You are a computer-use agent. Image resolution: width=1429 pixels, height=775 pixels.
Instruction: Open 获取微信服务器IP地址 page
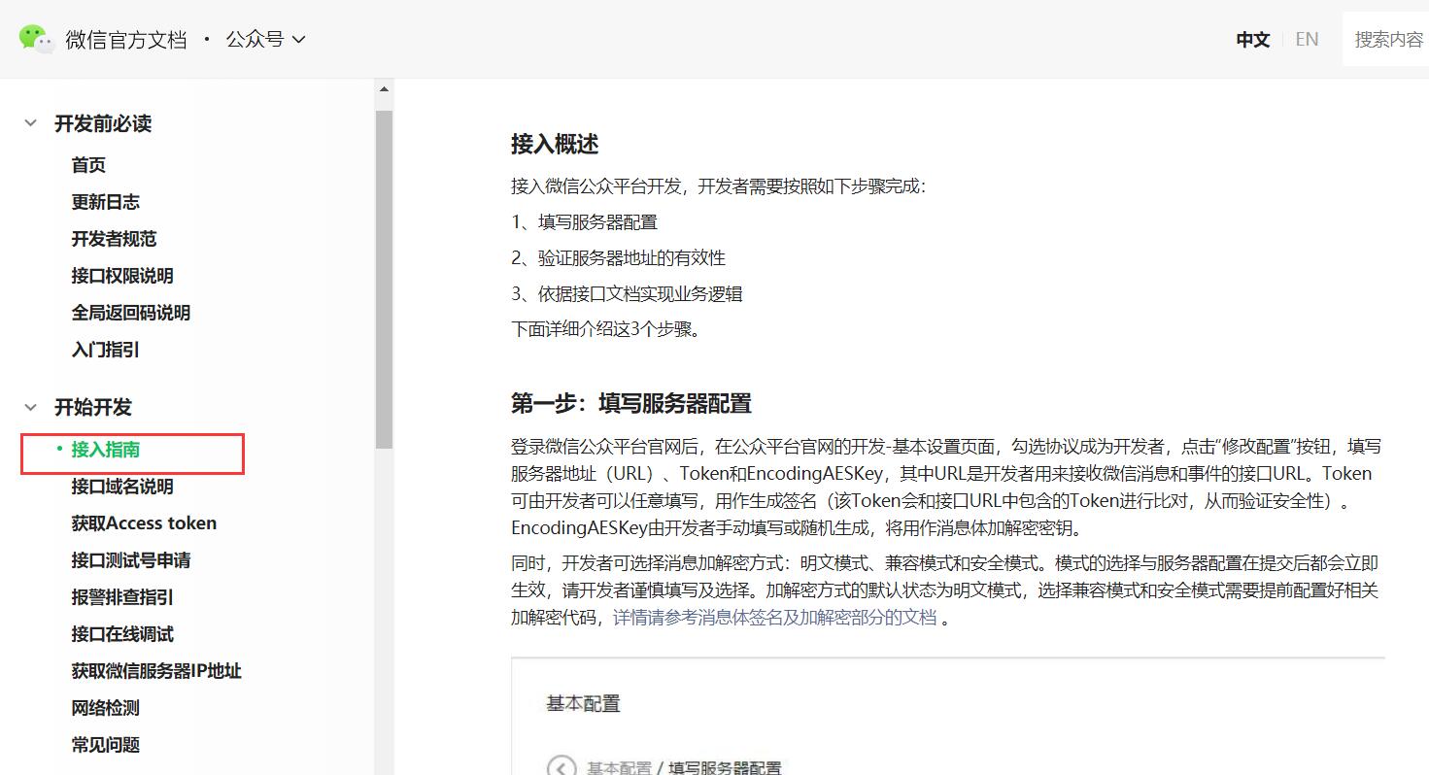pyautogui.click(x=156, y=671)
